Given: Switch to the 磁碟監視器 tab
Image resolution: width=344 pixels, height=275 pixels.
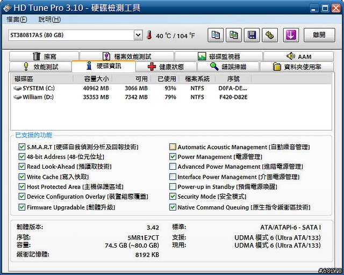Looking at the screenshot, I should coord(219,56).
